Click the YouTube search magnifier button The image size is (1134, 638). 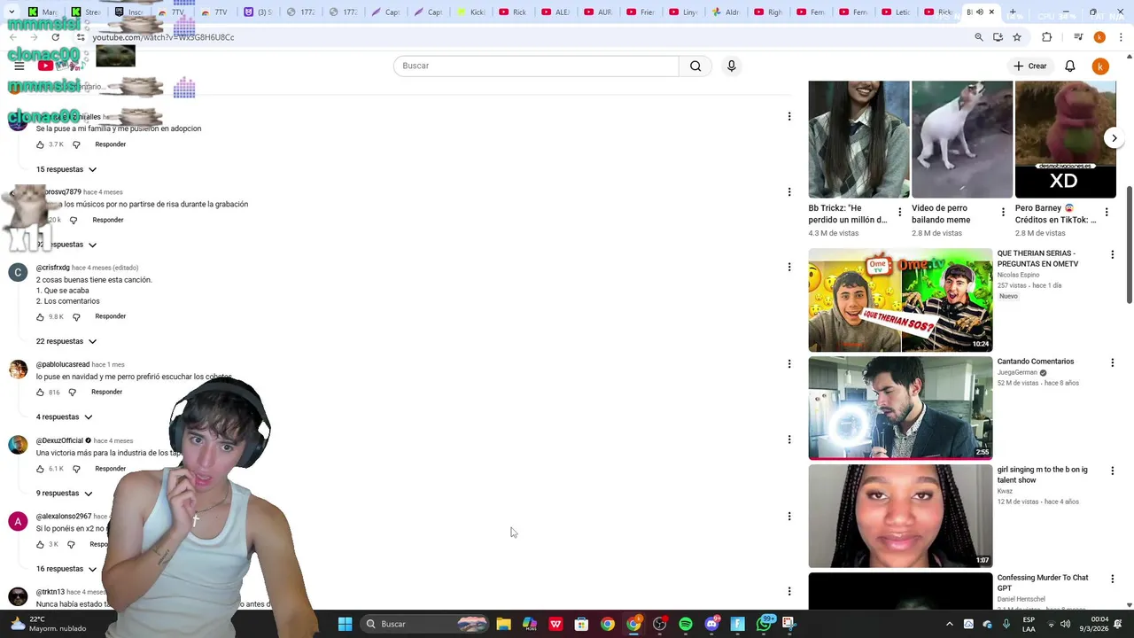tap(695, 66)
